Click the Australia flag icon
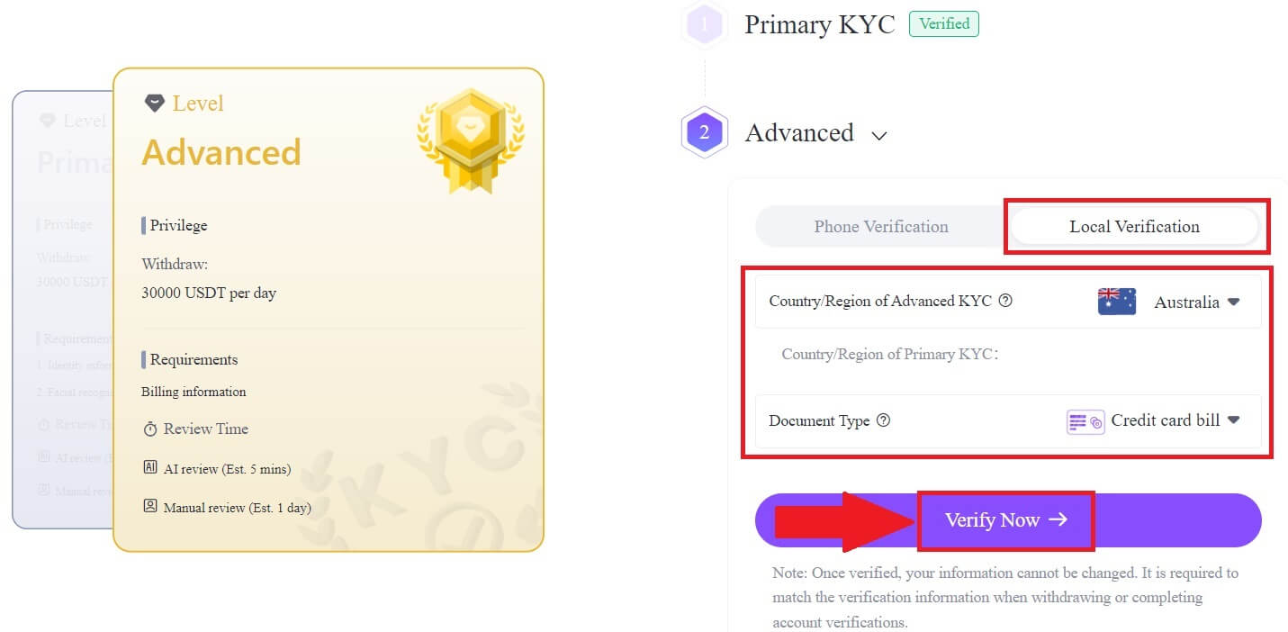Screen dimensions: 1288x632 tap(1115, 301)
